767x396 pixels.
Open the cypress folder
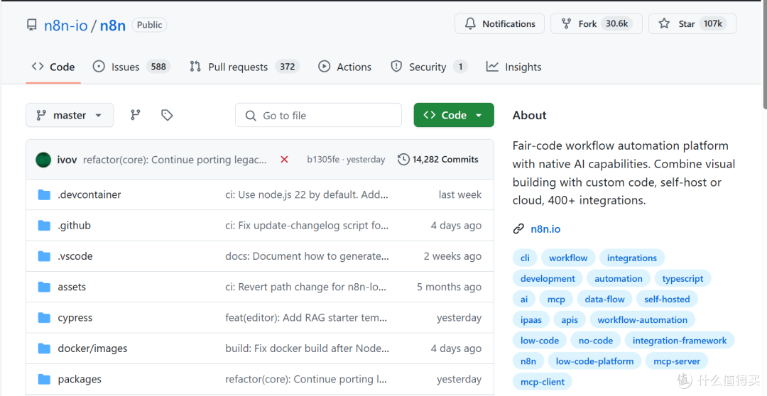[75, 318]
